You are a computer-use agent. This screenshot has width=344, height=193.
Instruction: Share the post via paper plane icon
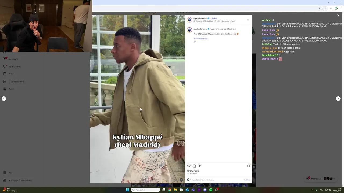(x=199, y=166)
